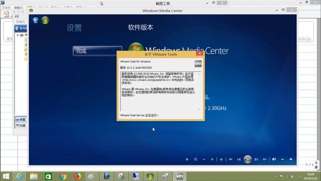The height and width of the screenshot is (181, 321).
Task: Show hidden icons arrow in the system tray
Action: click(x=276, y=176)
